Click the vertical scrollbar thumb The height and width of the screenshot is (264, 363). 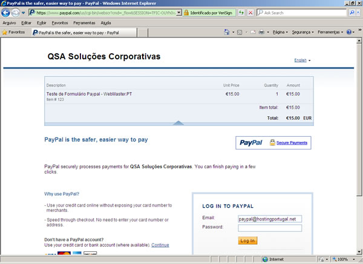tap(359, 120)
